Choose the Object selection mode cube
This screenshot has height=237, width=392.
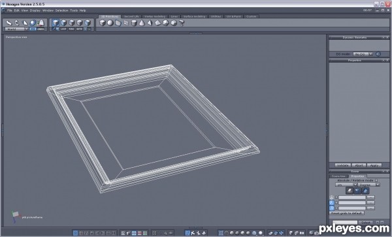point(88,23)
